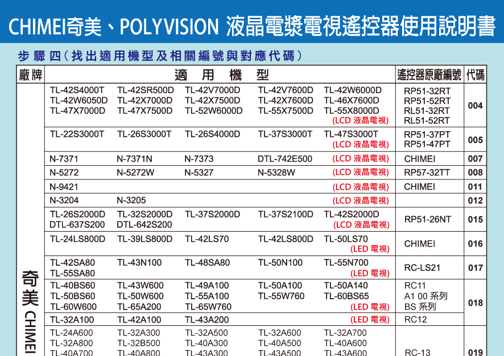Select model N-5328W
Viewport: 504px width, 356px height.
coord(276,173)
